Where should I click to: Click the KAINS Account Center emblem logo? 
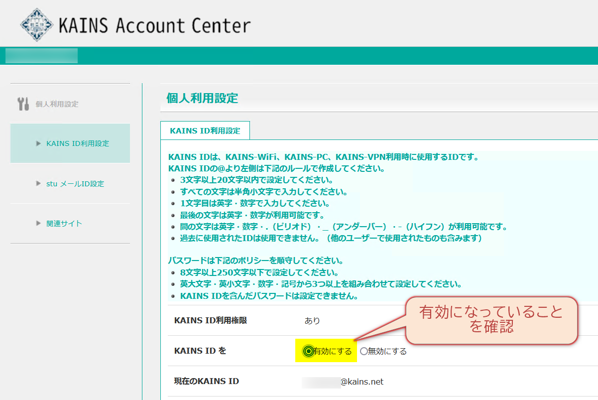coord(37,23)
